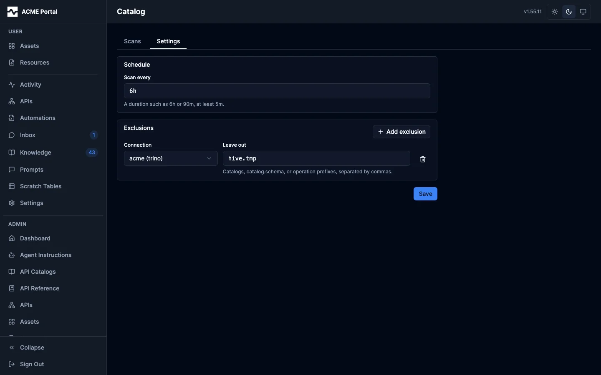Open Scratch Tables

point(53,186)
